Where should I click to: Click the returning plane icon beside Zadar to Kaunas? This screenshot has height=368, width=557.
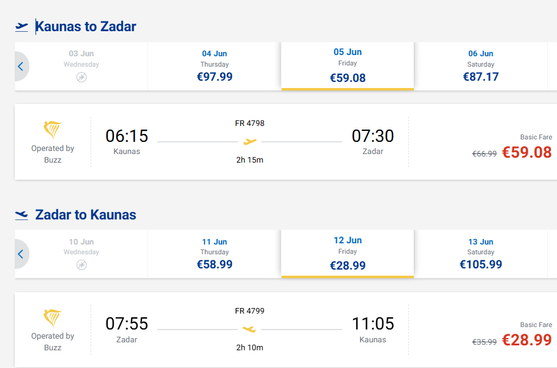click(22, 215)
